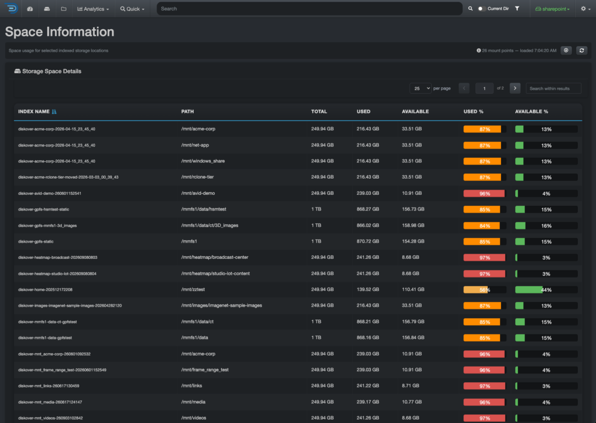Select index diskover-mnt_links-260617130459
The width and height of the screenshot is (596, 423).
(x=48, y=386)
